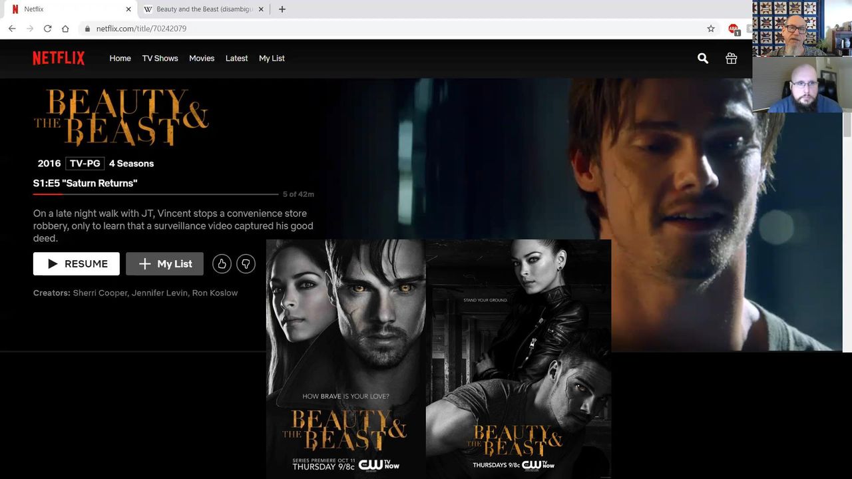Click the browser reload icon

(47, 29)
